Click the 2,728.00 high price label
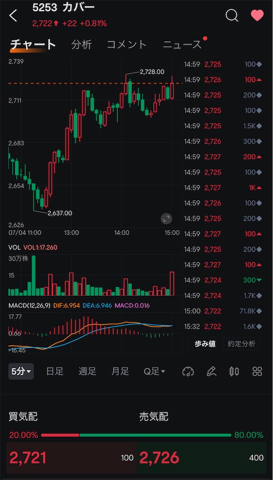This screenshot has width=273, height=480. (x=152, y=72)
